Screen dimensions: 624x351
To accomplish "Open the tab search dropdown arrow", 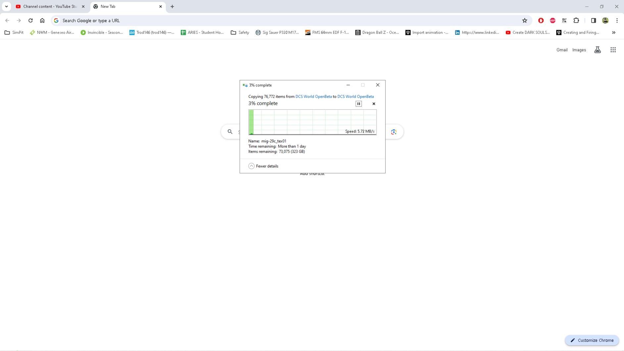I will (x=6, y=6).
